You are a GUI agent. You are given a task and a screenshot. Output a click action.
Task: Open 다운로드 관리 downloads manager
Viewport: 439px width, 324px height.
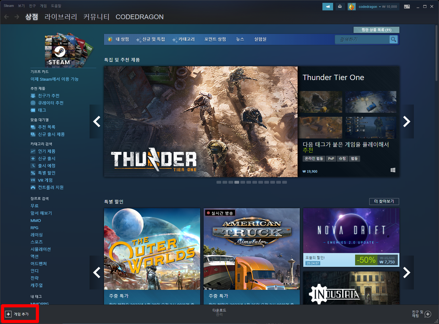(x=219, y=312)
